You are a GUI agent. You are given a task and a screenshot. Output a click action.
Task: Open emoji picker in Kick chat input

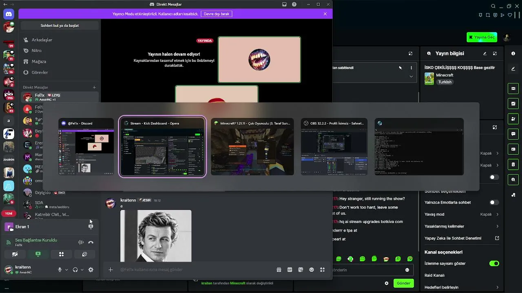[x=407, y=270]
